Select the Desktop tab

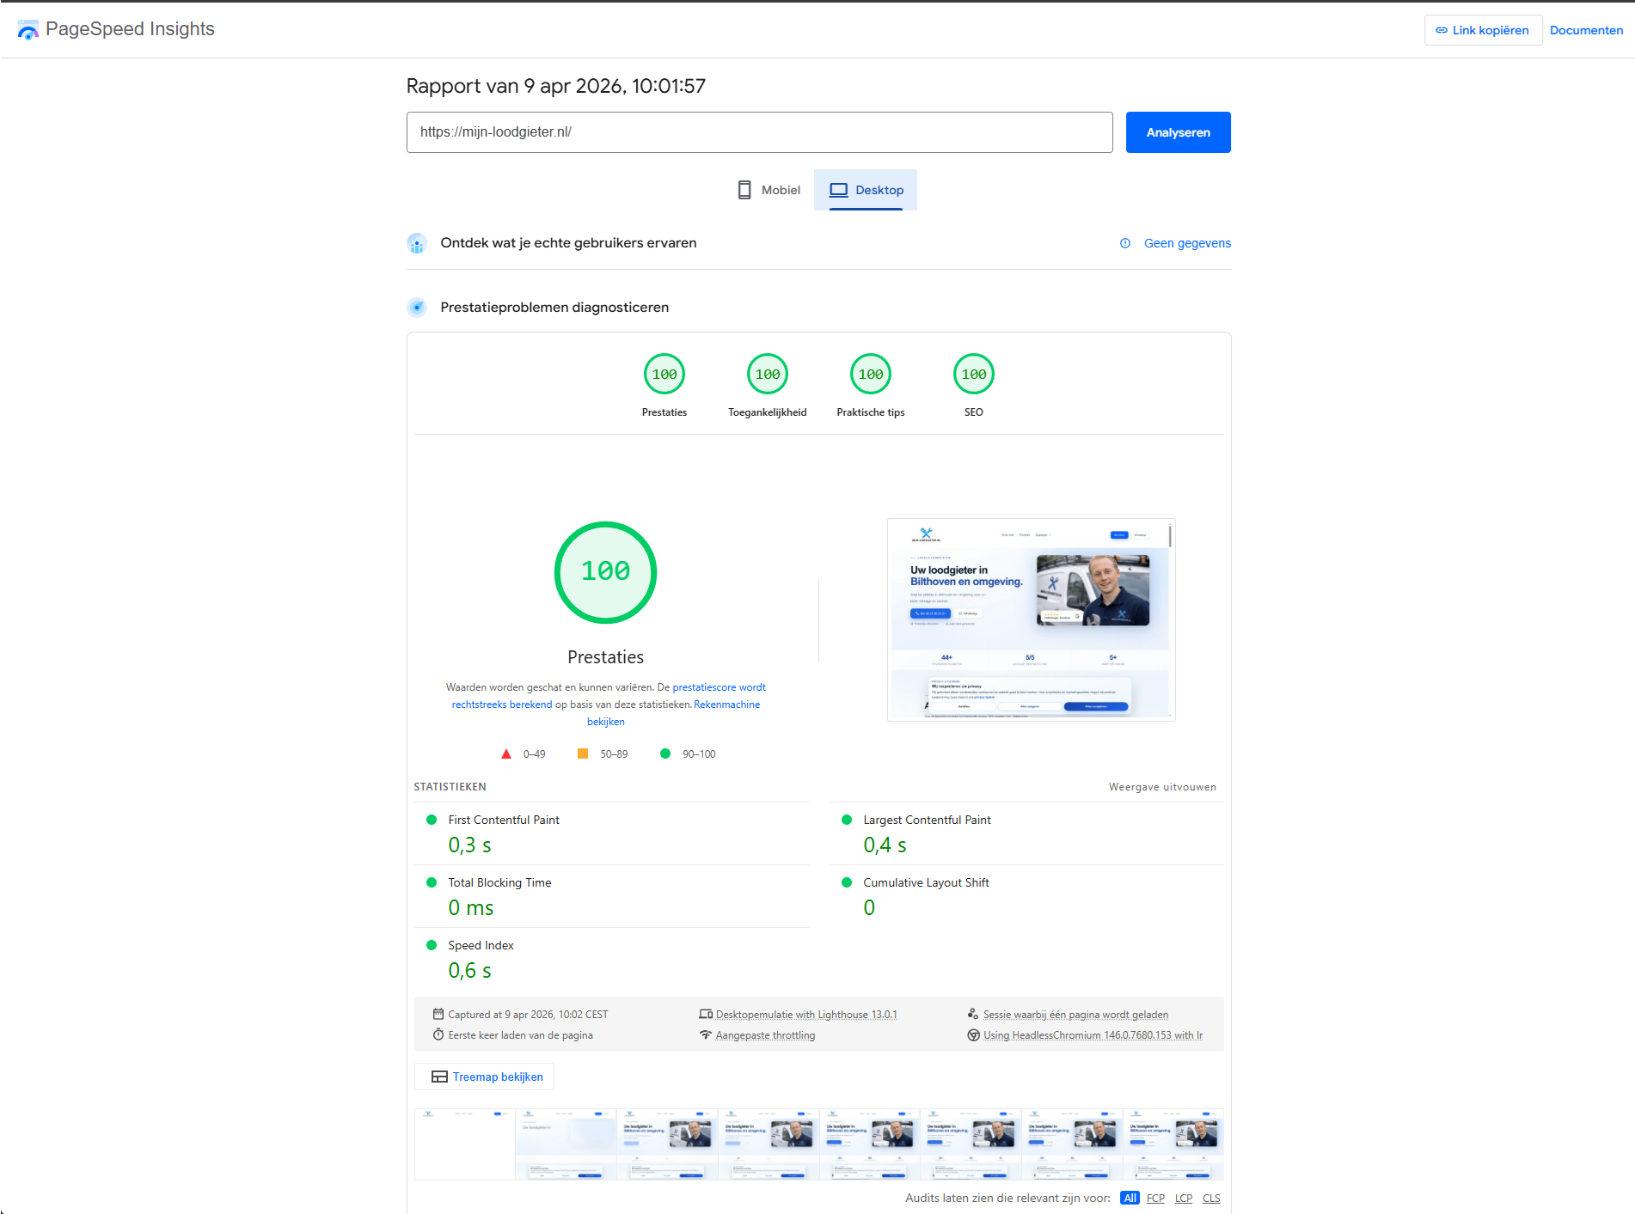866,190
